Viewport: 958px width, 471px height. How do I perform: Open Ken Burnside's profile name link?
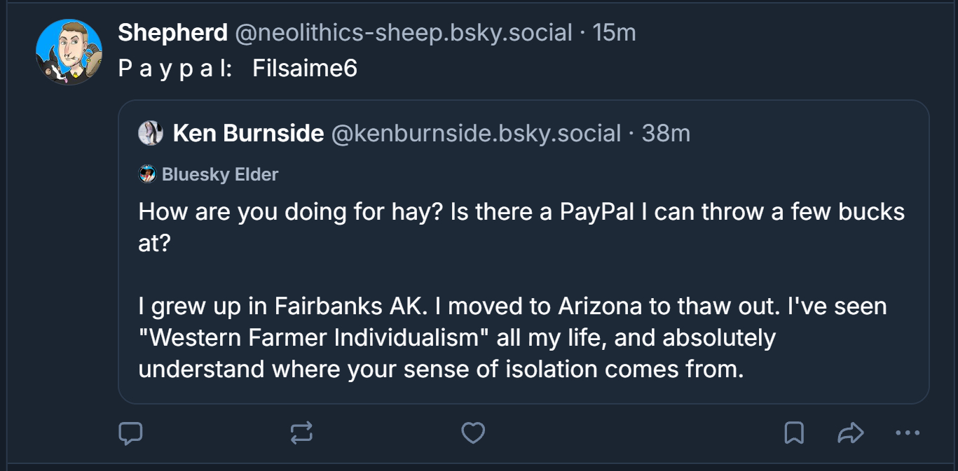pyautogui.click(x=248, y=133)
